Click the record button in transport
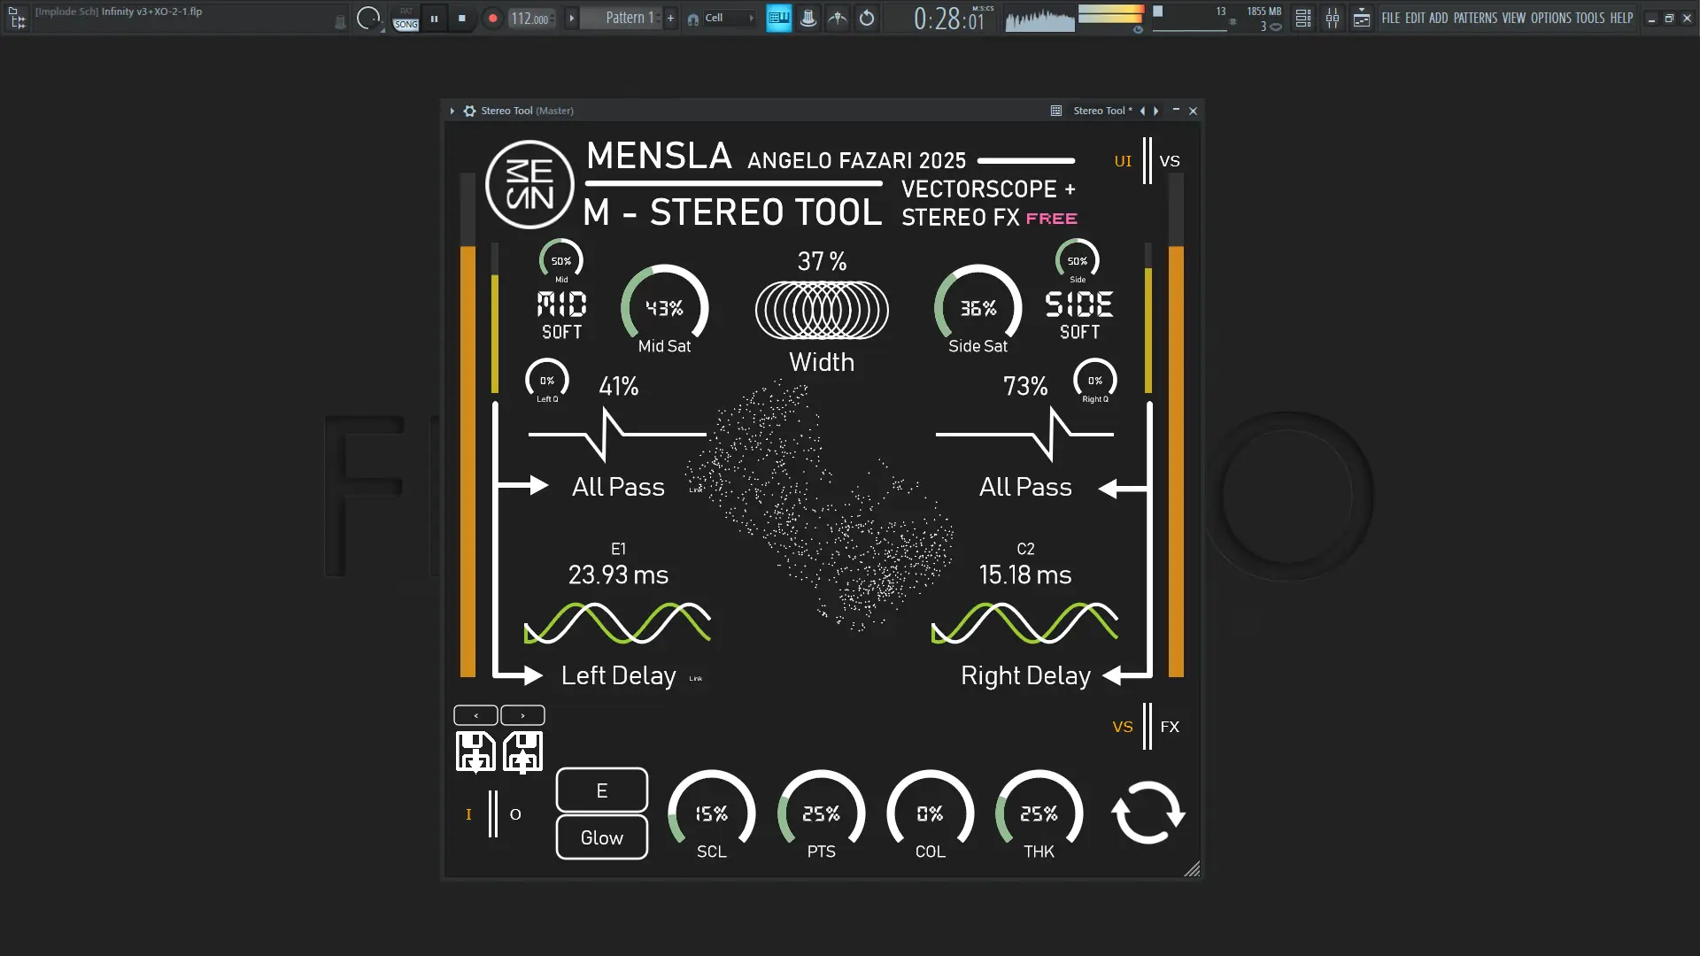 pyautogui.click(x=492, y=18)
